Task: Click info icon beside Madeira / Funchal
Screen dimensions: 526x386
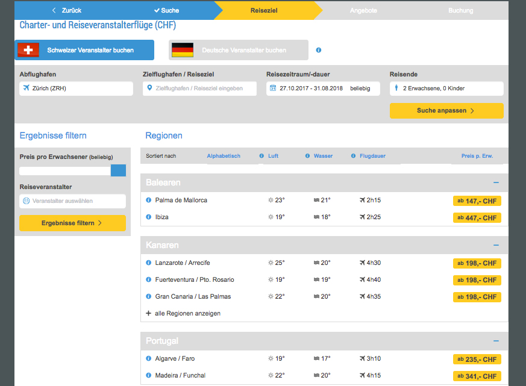Action: coord(148,376)
